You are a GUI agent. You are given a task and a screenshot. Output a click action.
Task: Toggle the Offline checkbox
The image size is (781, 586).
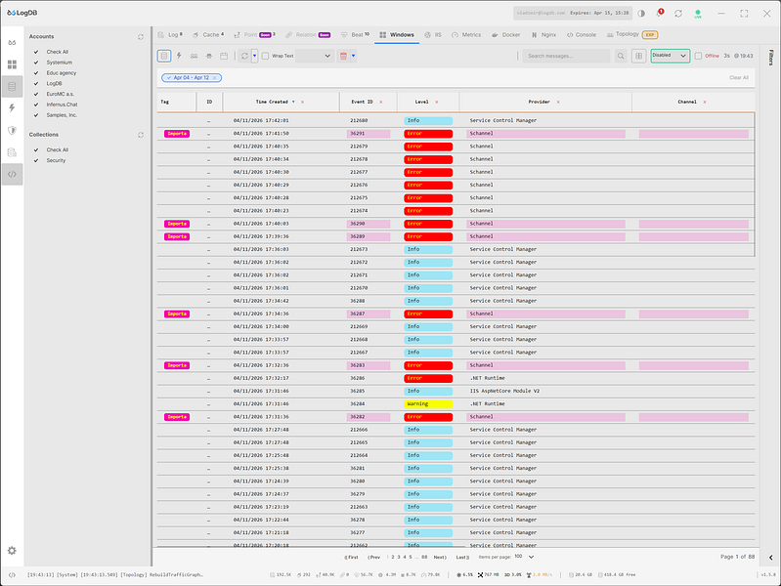(698, 56)
